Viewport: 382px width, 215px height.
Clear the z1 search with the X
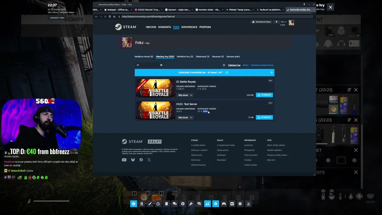[x=161, y=65]
